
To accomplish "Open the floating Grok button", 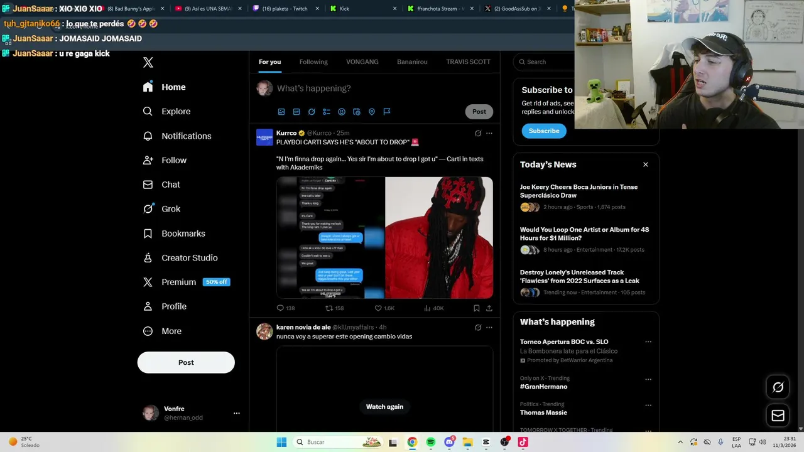I will 778,387.
